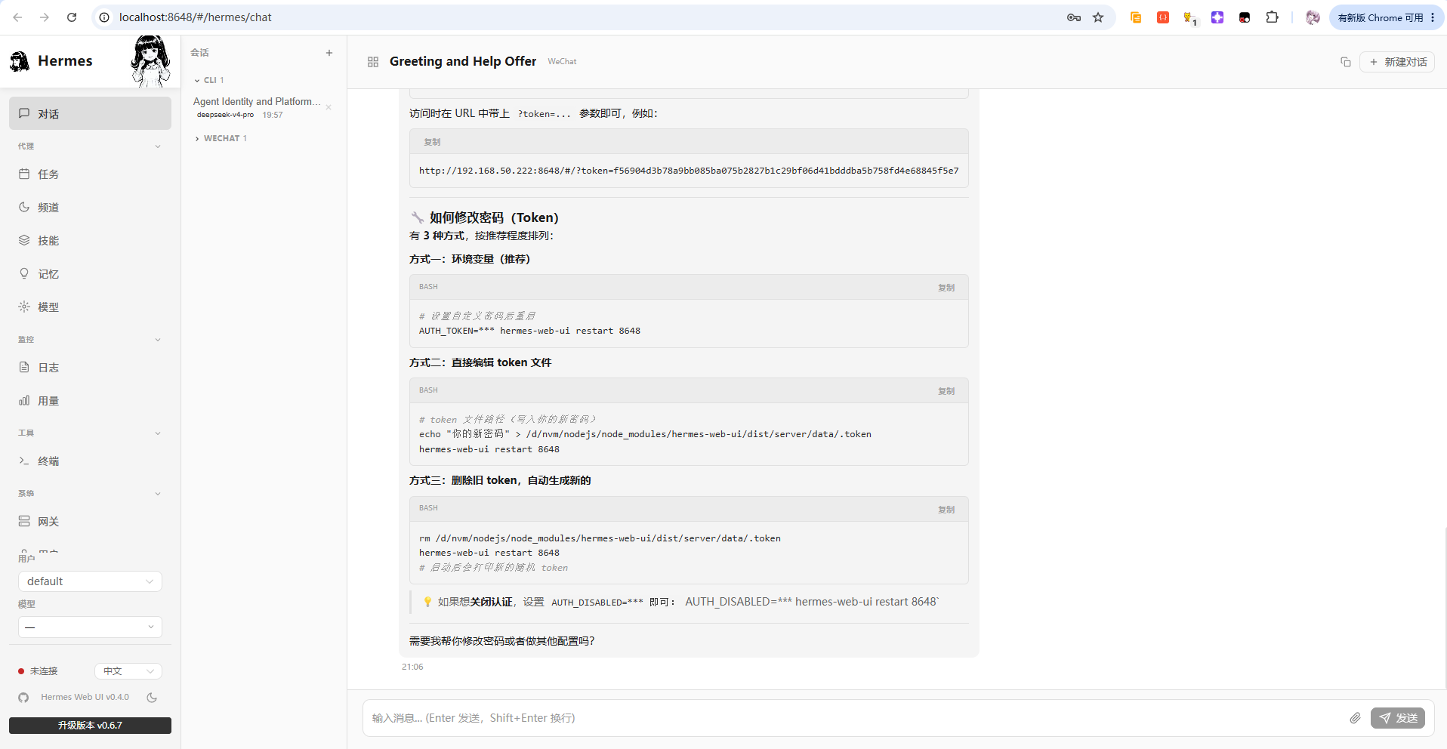Focus the message input field

pyautogui.click(x=853, y=718)
